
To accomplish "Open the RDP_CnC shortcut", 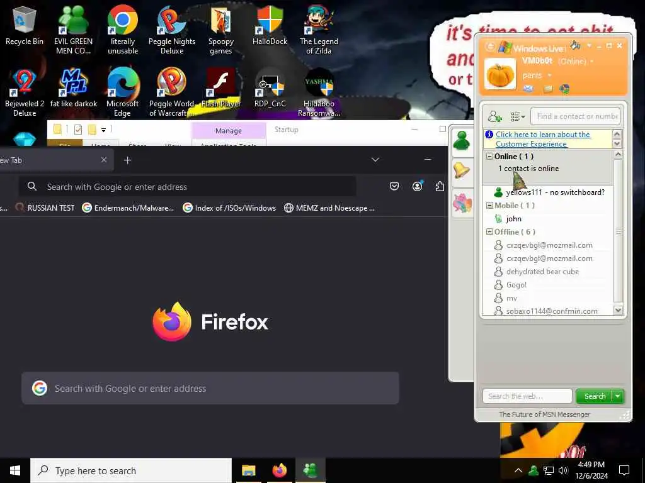I will click(270, 88).
